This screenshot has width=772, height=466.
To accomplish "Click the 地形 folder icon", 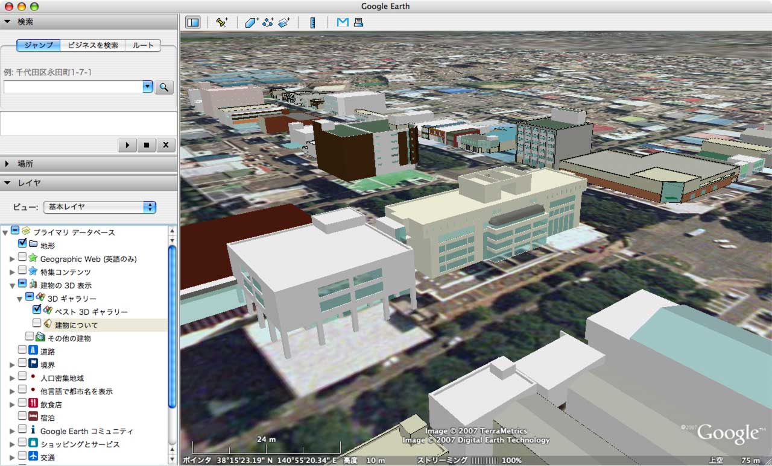I will 33,244.
